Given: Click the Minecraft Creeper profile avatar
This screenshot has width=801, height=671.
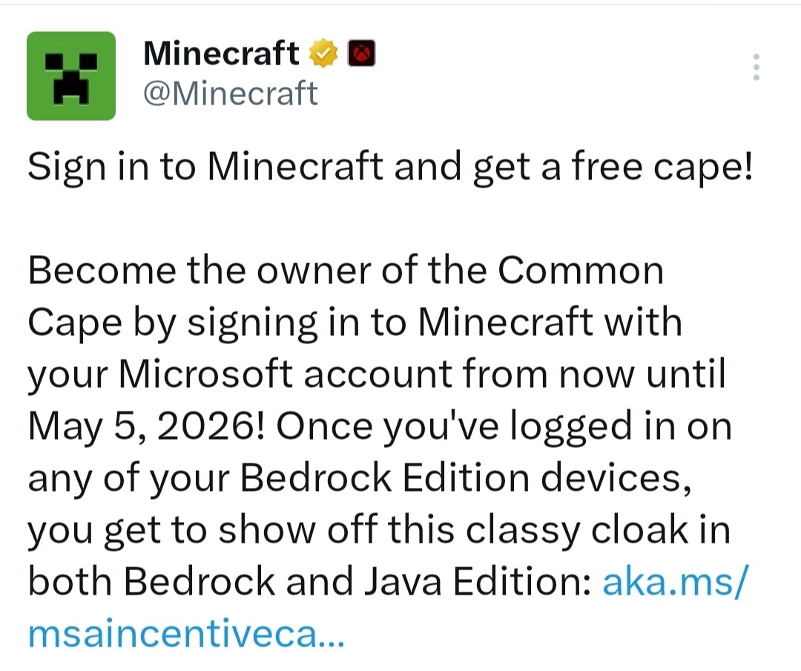Looking at the screenshot, I should click(71, 76).
